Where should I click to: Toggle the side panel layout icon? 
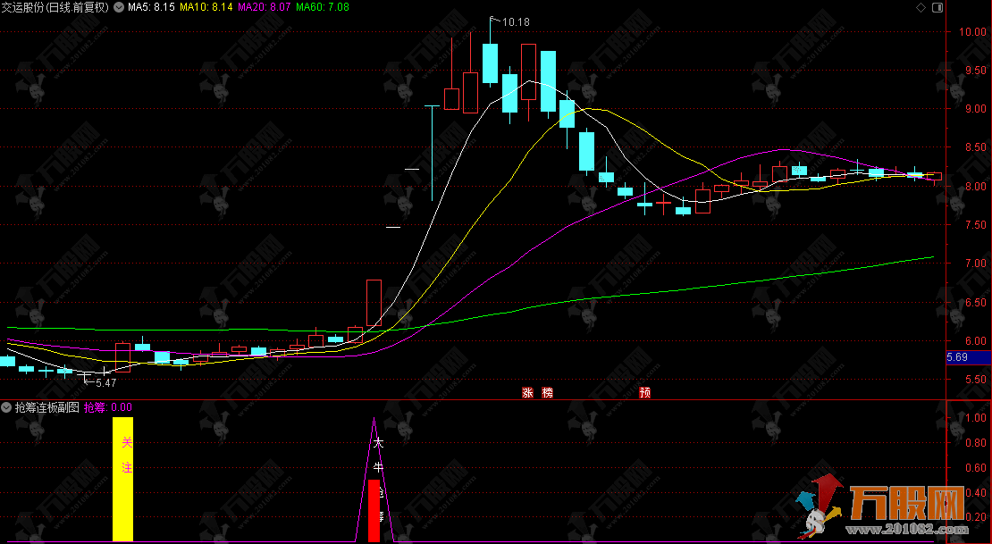pos(936,7)
